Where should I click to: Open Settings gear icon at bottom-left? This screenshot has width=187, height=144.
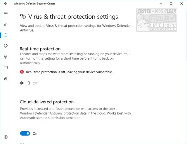click(x=6, y=137)
